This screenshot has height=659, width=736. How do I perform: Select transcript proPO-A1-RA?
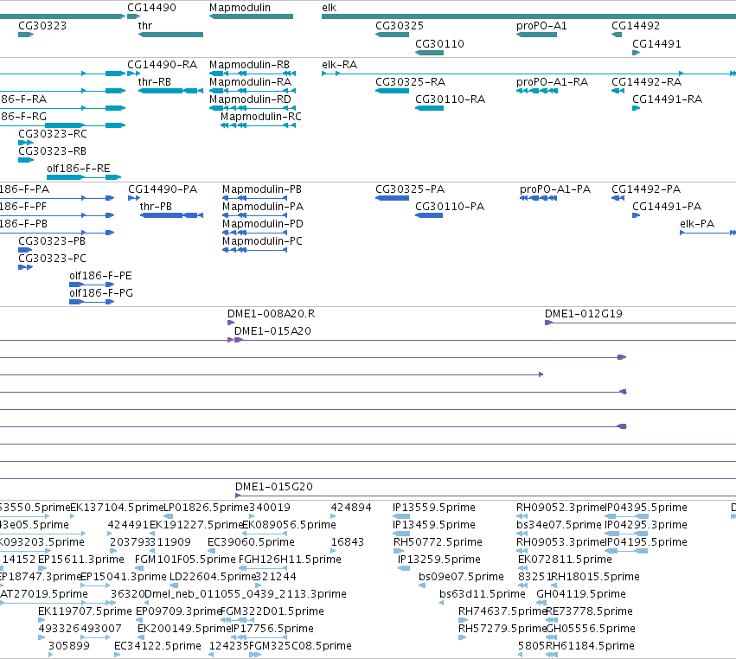(x=552, y=82)
